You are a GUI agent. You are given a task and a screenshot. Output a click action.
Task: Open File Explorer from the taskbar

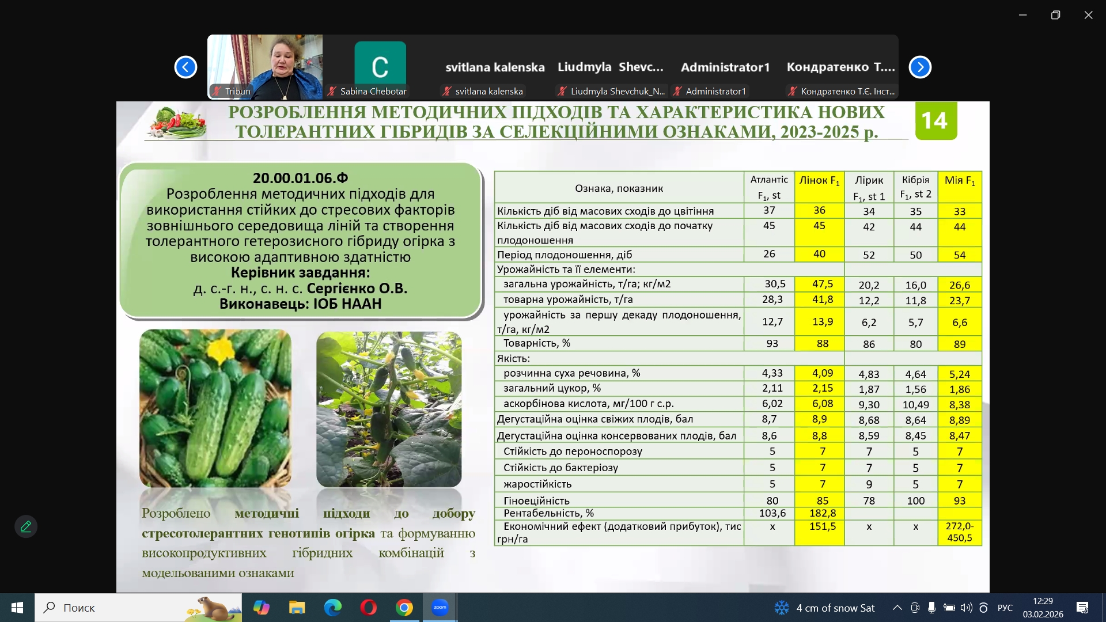(x=297, y=608)
